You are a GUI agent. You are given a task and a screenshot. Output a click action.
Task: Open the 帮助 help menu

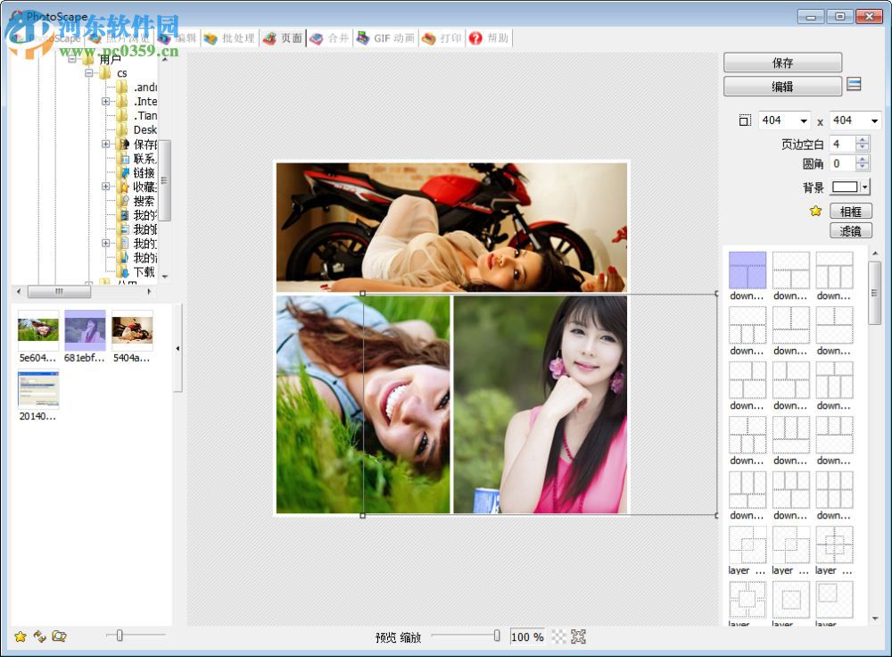coord(489,37)
